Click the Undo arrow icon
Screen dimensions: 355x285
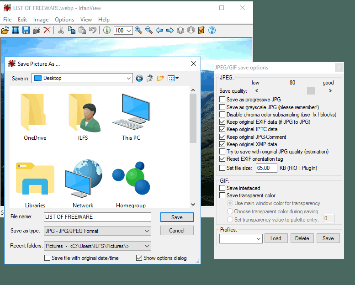pos(93,30)
